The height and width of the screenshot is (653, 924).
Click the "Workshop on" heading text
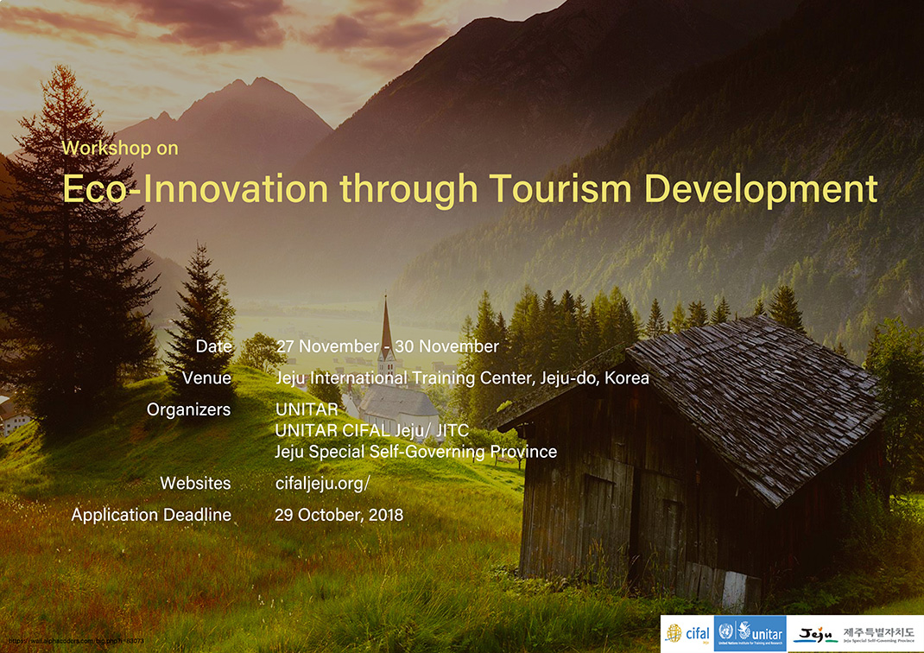(x=120, y=148)
